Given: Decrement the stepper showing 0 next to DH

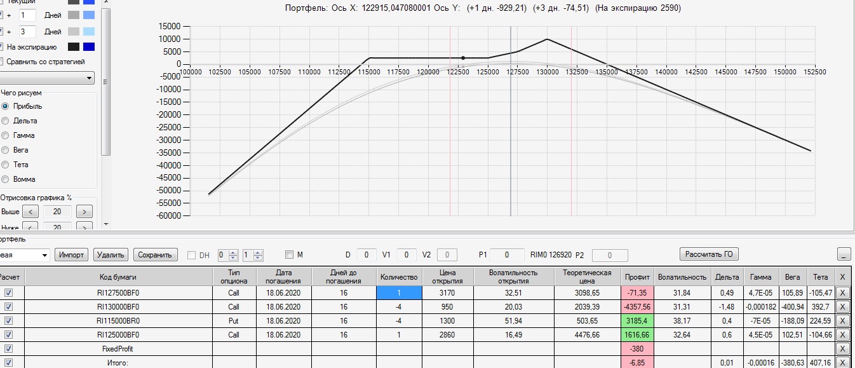Looking at the screenshot, I should [x=233, y=258].
